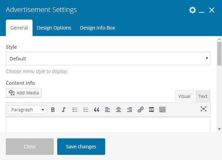Center align the text

click(x=119, y=110)
